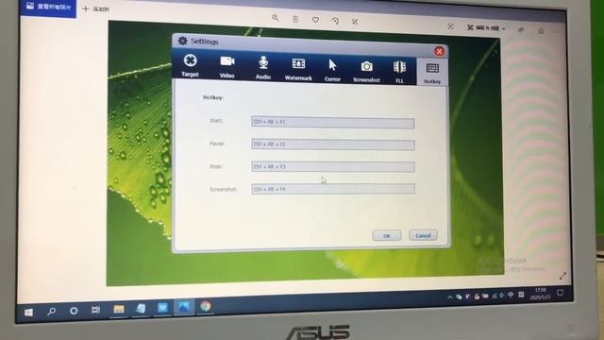The height and width of the screenshot is (340, 604).
Task: Open the notification action center
Action: tap(560, 293)
